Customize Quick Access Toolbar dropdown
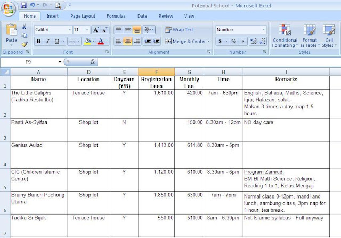 (x=70, y=5)
